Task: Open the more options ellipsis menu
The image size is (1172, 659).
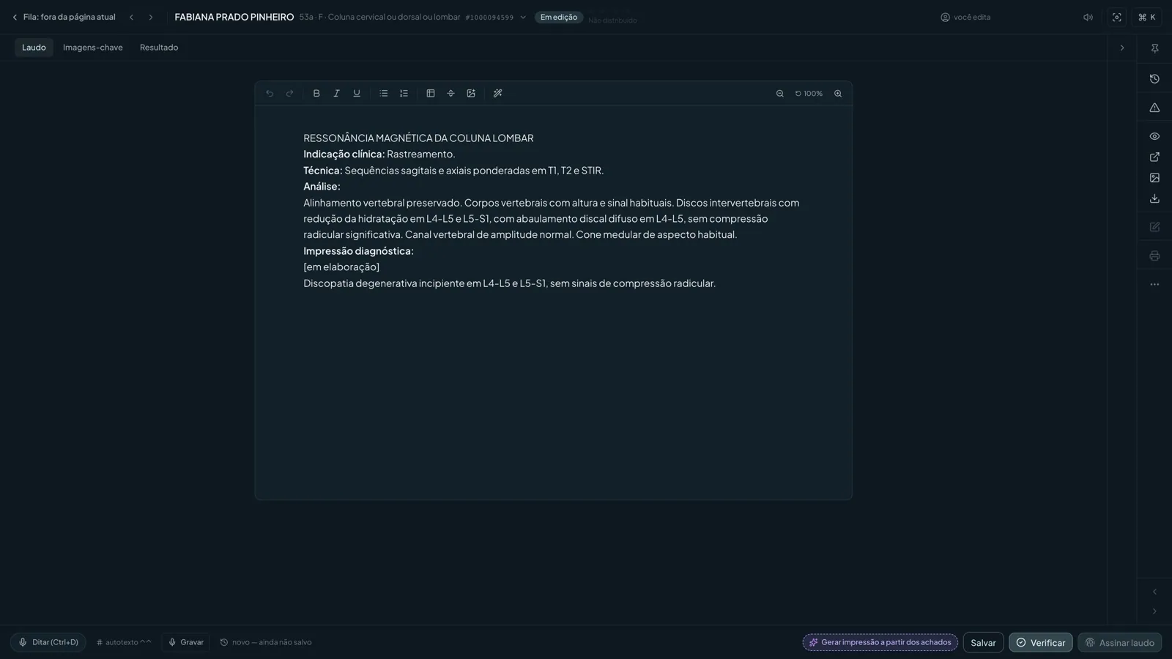Action: point(1154,285)
